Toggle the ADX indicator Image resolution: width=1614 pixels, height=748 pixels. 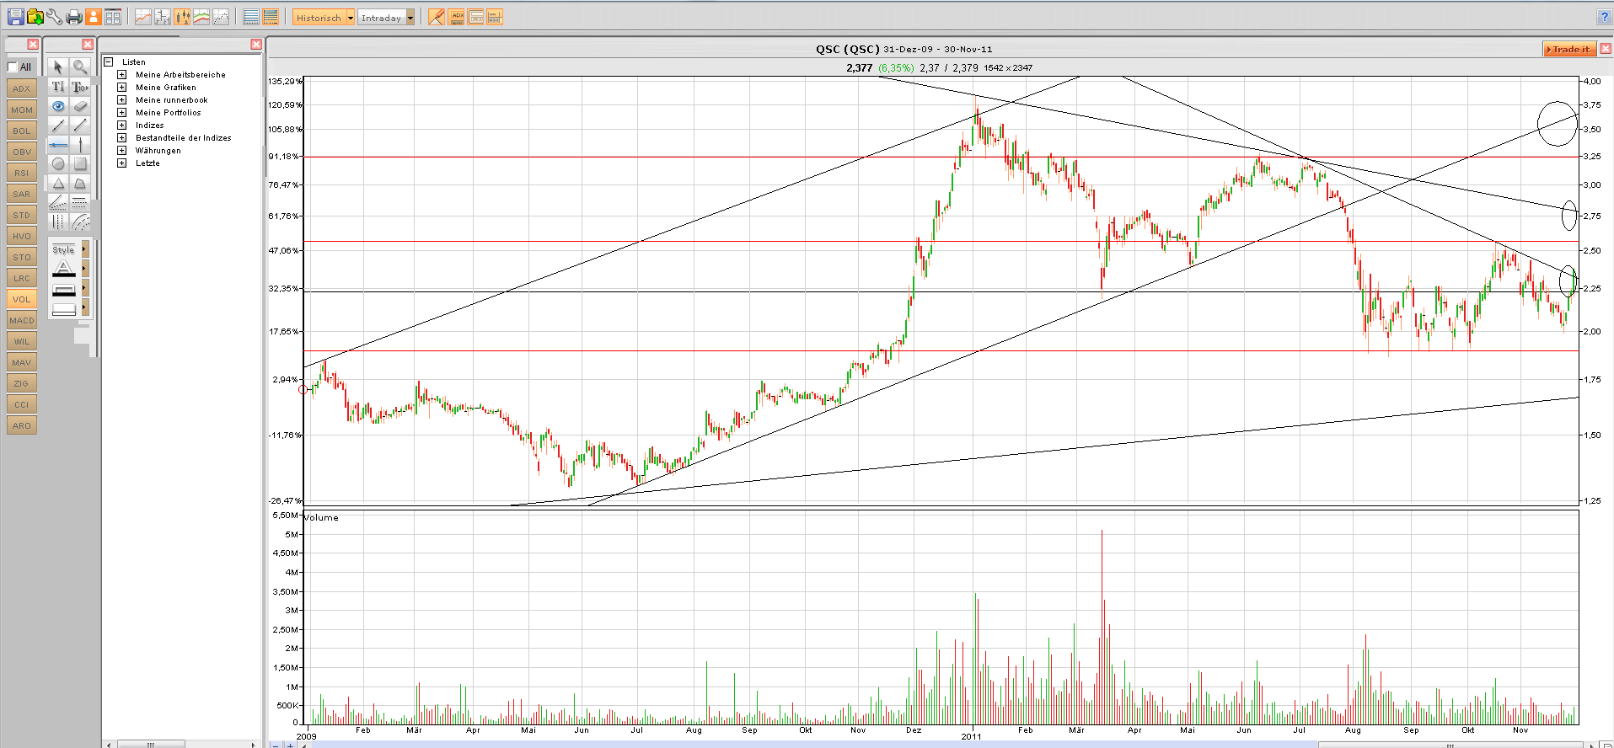[21, 88]
